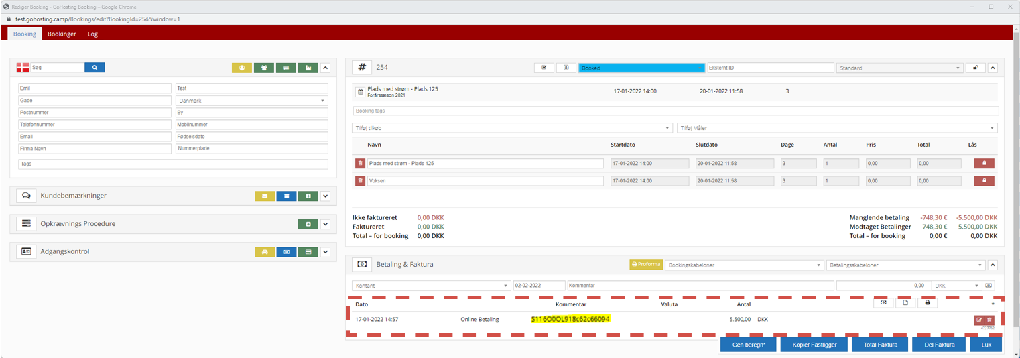Click the calendar icon beside Plads 125
The height and width of the screenshot is (358, 1020).
pos(360,92)
